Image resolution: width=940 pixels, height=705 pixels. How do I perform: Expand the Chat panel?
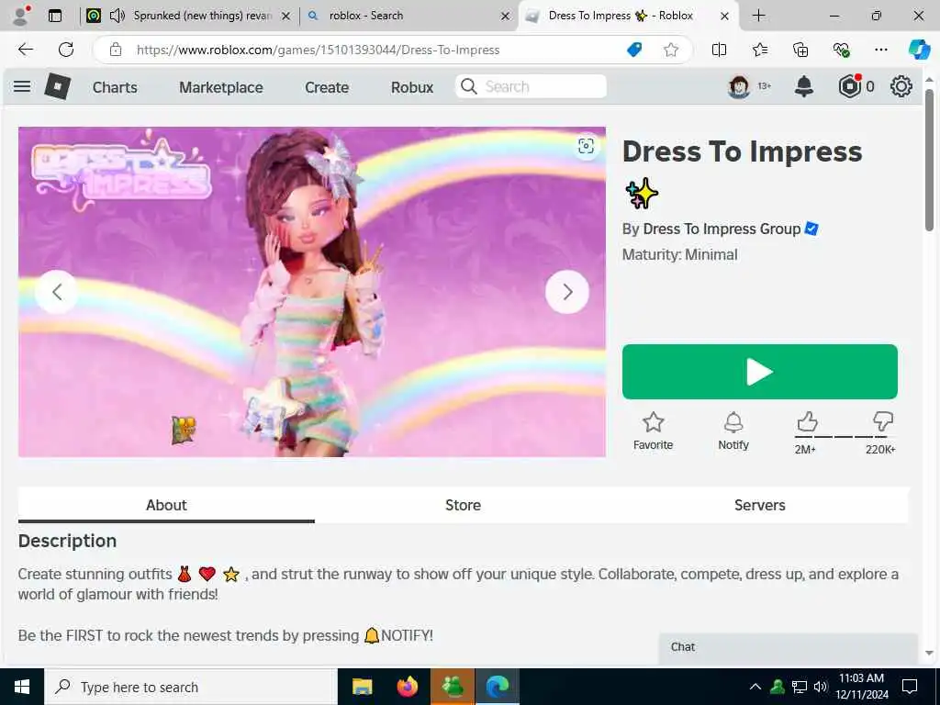click(788, 647)
